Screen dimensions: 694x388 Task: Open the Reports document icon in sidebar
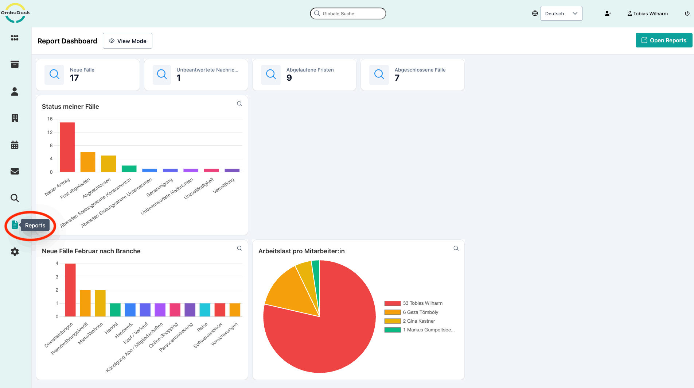pos(15,225)
